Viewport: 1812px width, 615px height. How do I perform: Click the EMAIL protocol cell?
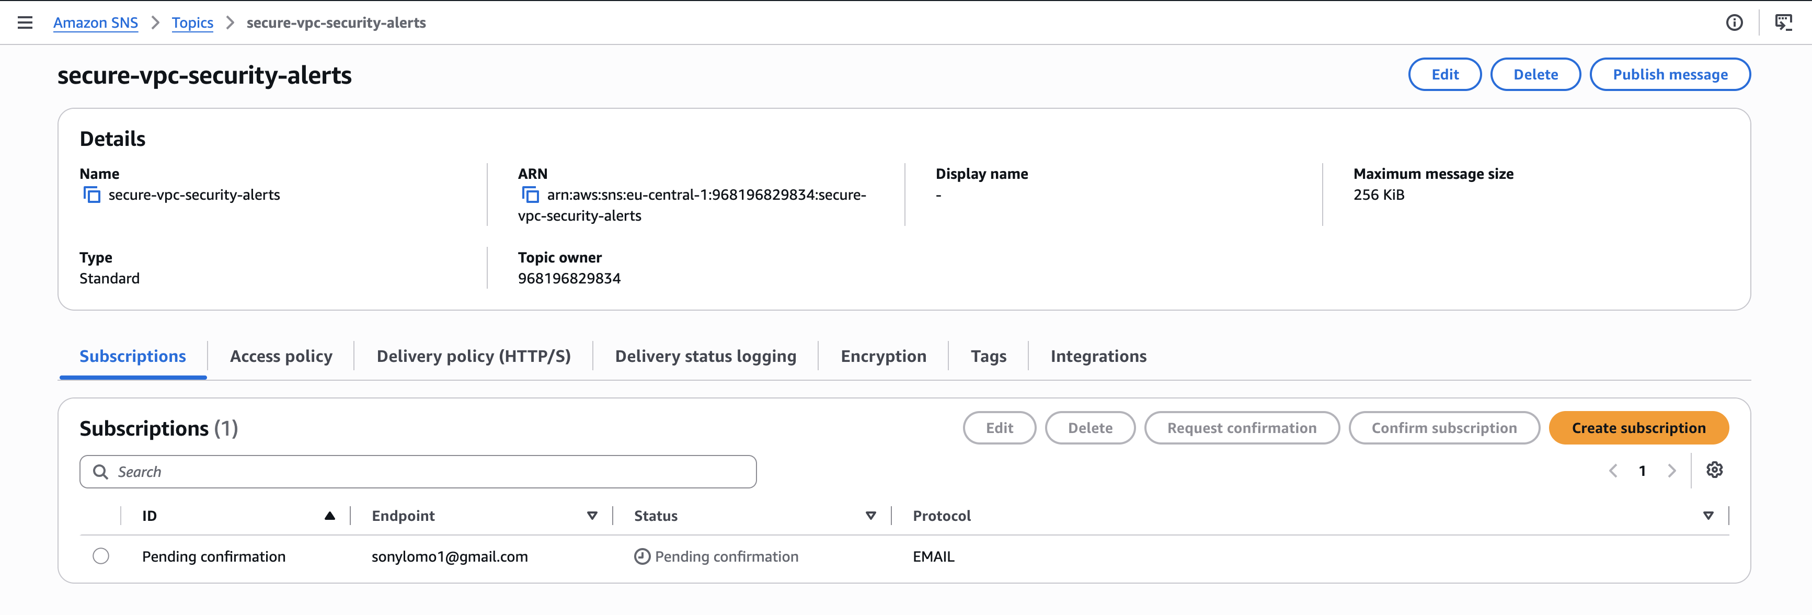933,556
